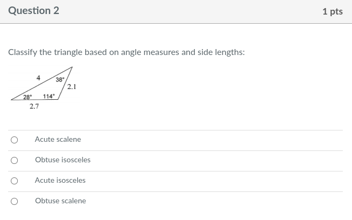Click the 'Obtuse isosceles' answer text
The image size is (352, 220).
63,160
